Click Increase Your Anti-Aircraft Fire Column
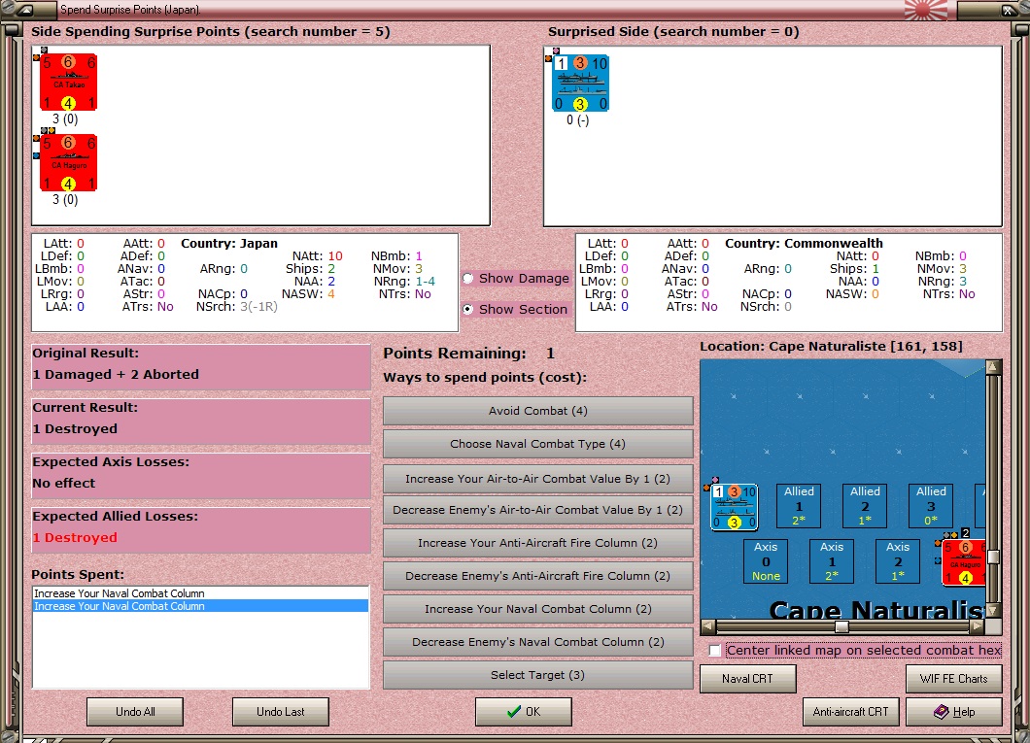The image size is (1030, 743). click(538, 543)
